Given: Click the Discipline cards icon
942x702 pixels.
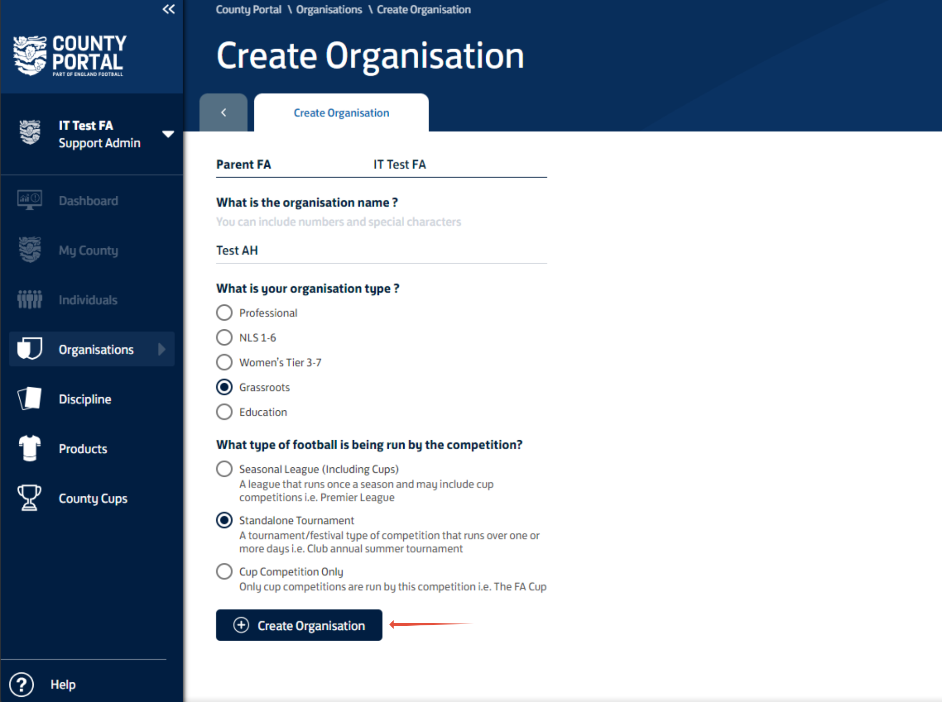Looking at the screenshot, I should 29,399.
